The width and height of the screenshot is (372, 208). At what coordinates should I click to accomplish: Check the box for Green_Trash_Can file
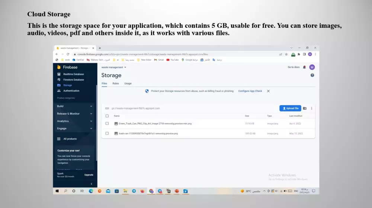107,123
